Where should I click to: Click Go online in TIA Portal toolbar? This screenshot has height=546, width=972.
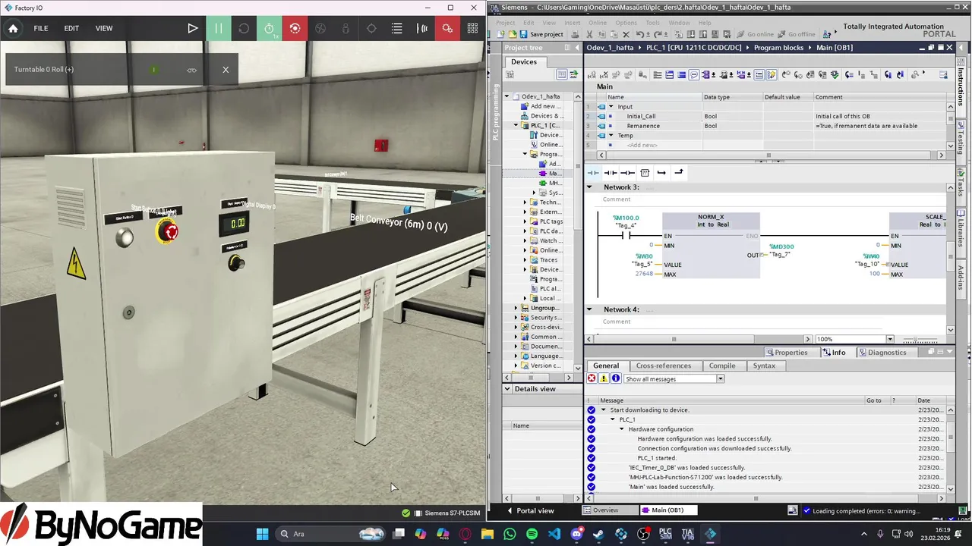(x=755, y=34)
